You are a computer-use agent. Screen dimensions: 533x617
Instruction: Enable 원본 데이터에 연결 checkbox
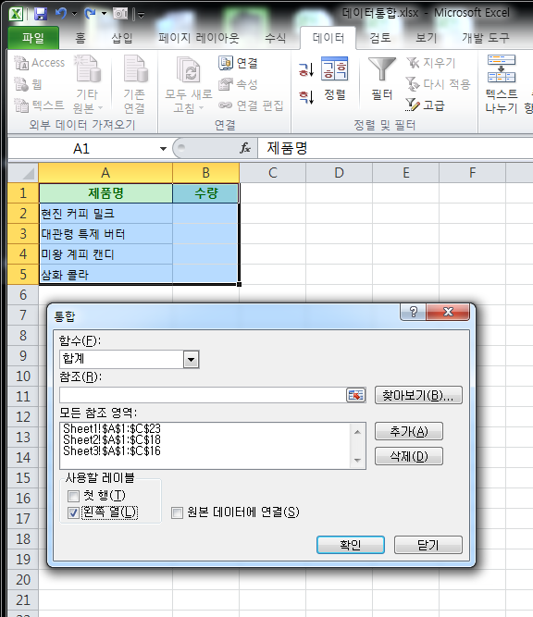tap(177, 512)
